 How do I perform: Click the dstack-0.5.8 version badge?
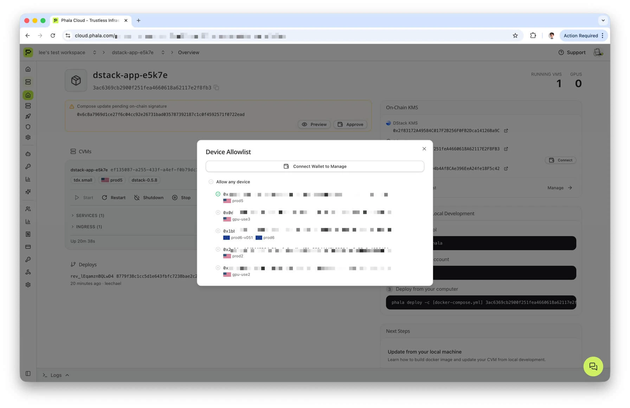144,180
